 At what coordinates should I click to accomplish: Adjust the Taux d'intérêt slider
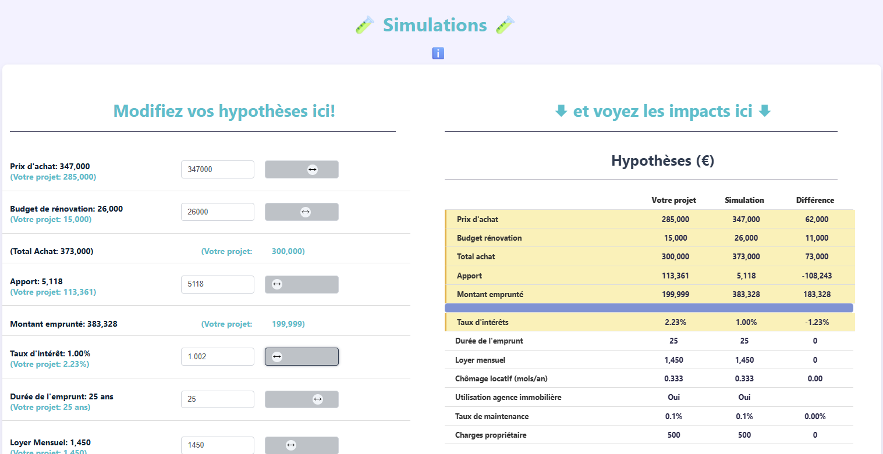(302, 356)
